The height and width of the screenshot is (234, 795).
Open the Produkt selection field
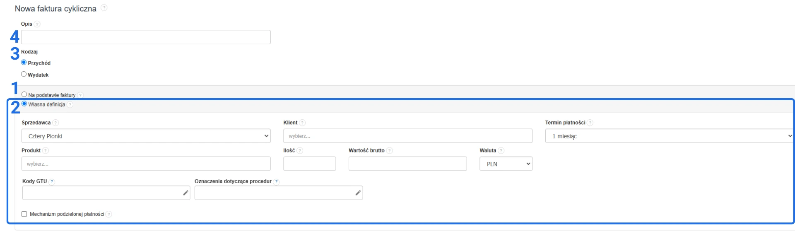click(146, 164)
